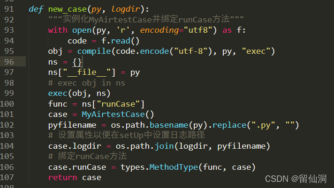
Task: Click the replace method call
Action: point(229,125)
